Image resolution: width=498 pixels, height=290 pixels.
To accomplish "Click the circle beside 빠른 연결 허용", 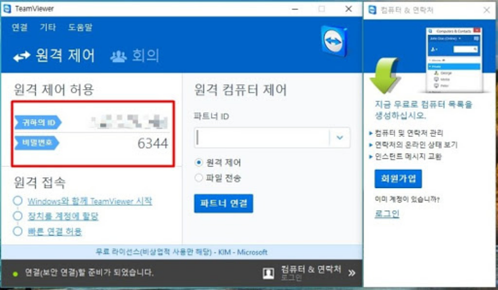I will click(x=18, y=231).
